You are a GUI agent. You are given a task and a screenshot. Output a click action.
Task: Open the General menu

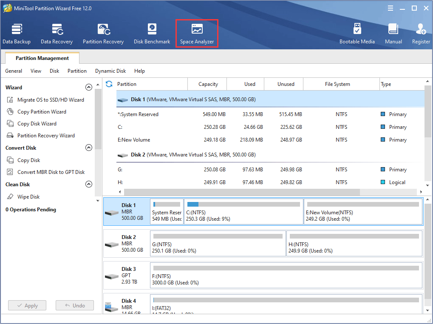click(14, 71)
